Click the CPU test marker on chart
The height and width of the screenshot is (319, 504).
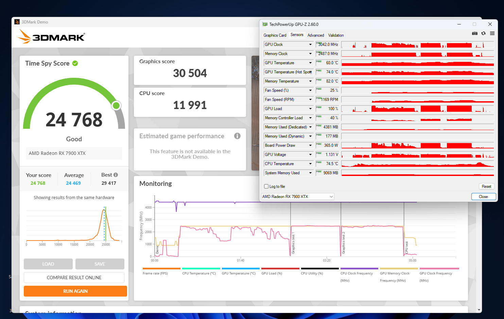(x=406, y=247)
